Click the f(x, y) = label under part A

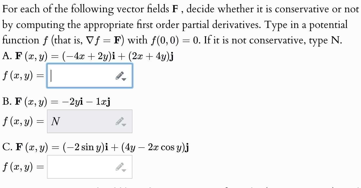pyautogui.click(x=23, y=77)
